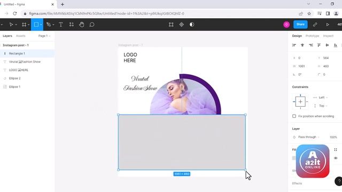Switch to the Assets tab
342x192 pixels.
click(21, 36)
